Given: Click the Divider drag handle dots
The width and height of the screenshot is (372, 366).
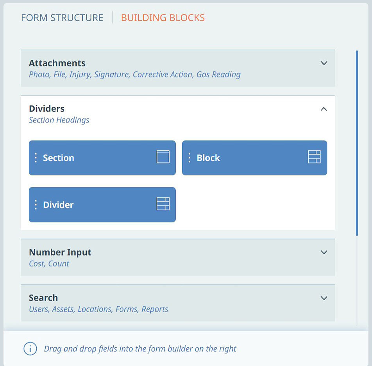Looking at the screenshot, I should pos(36,205).
